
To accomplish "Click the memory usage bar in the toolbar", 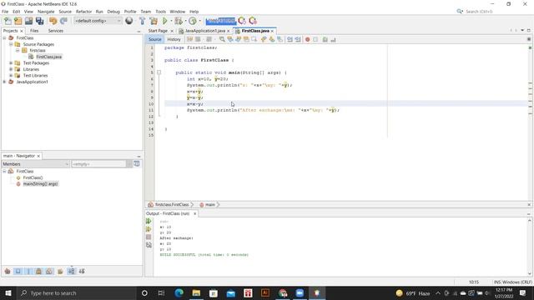I will (220, 21).
